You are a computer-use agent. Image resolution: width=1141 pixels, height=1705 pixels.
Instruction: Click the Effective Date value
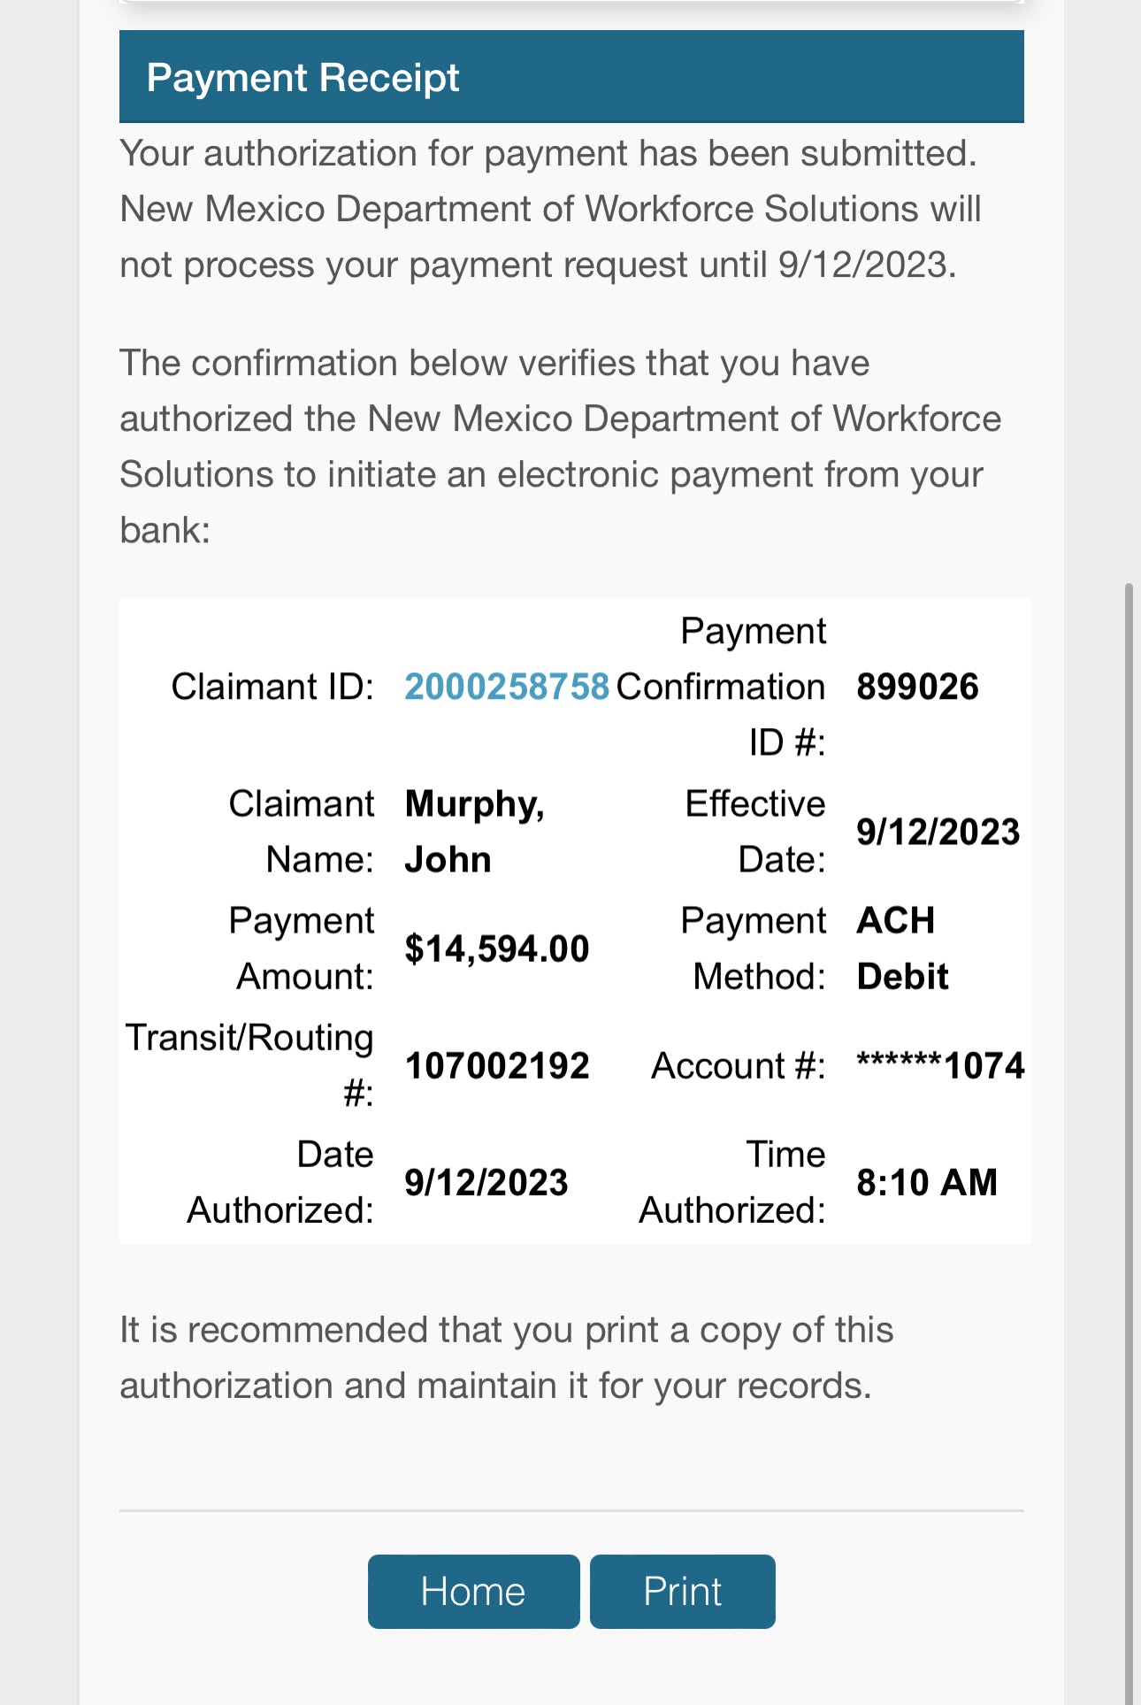[x=938, y=832]
